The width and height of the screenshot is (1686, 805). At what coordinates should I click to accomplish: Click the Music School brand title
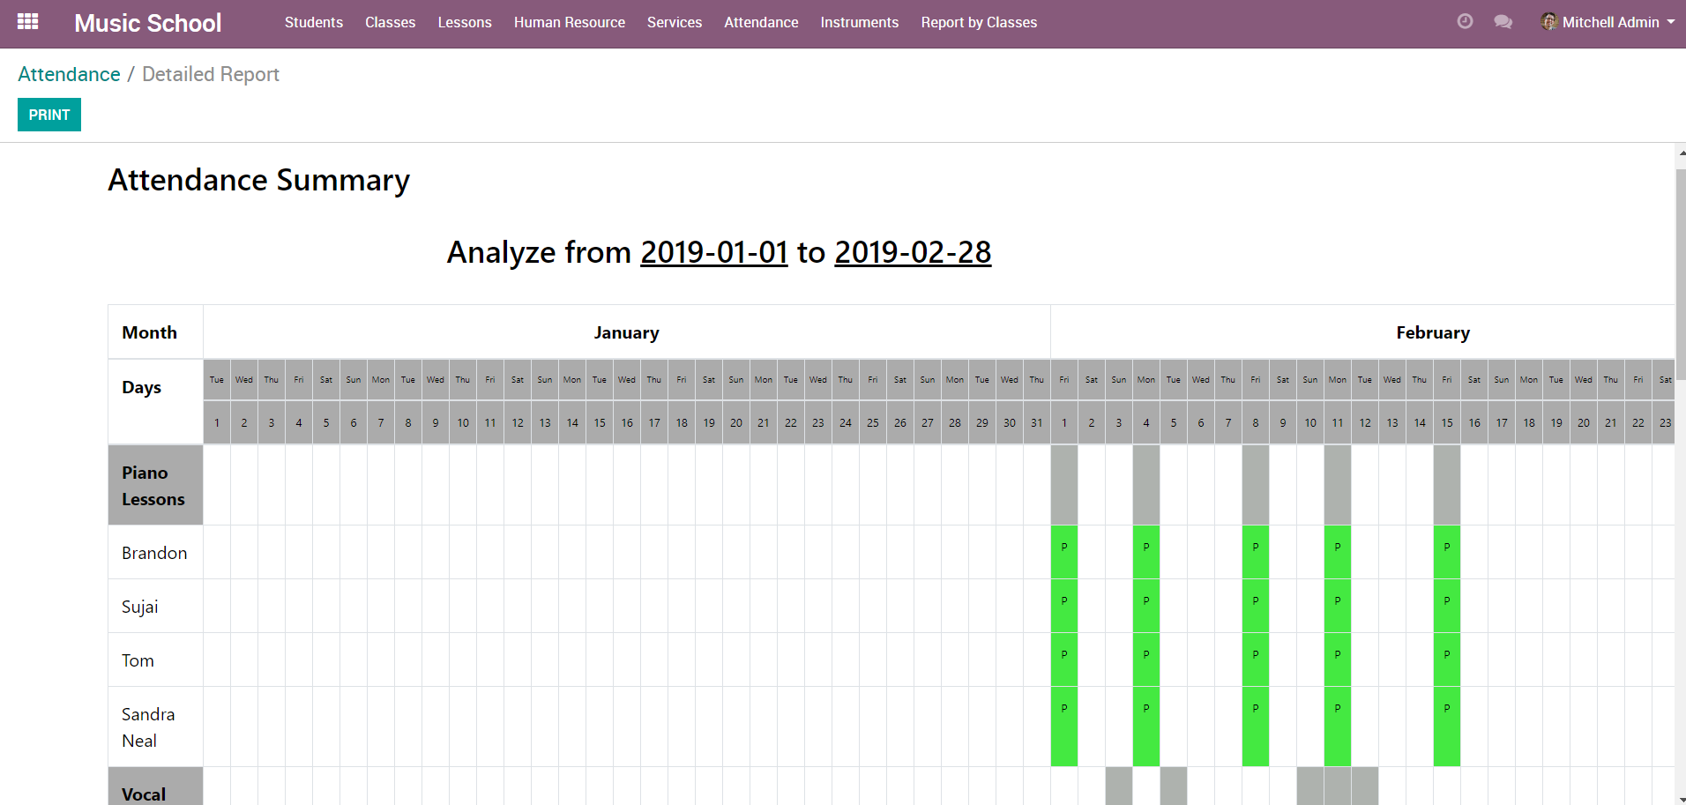coord(147,23)
